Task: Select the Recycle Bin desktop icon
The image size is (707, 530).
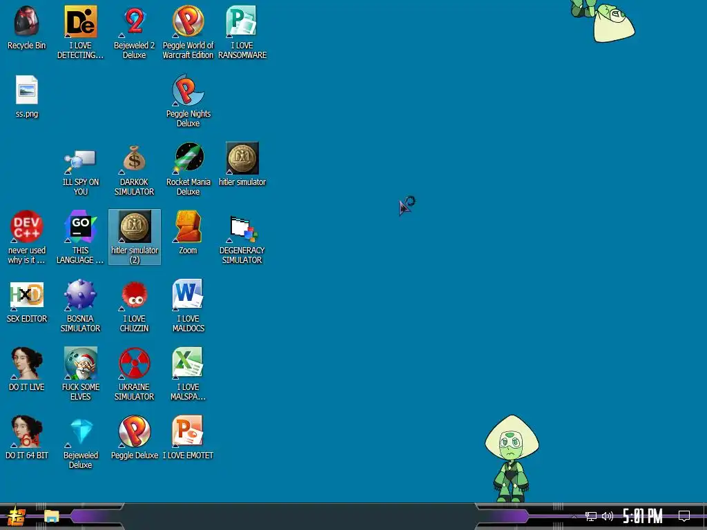Action: point(27,28)
